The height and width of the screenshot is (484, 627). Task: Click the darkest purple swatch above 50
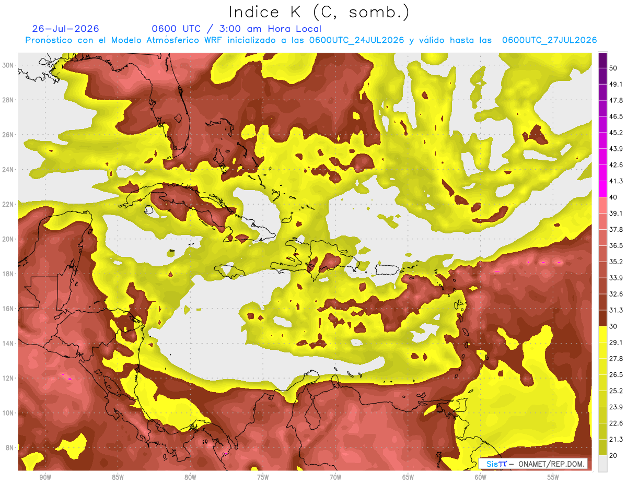[x=602, y=61]
